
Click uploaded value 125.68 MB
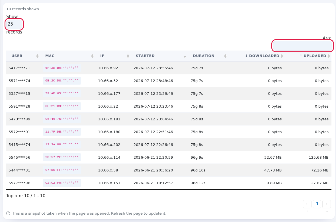click(319, 158)
